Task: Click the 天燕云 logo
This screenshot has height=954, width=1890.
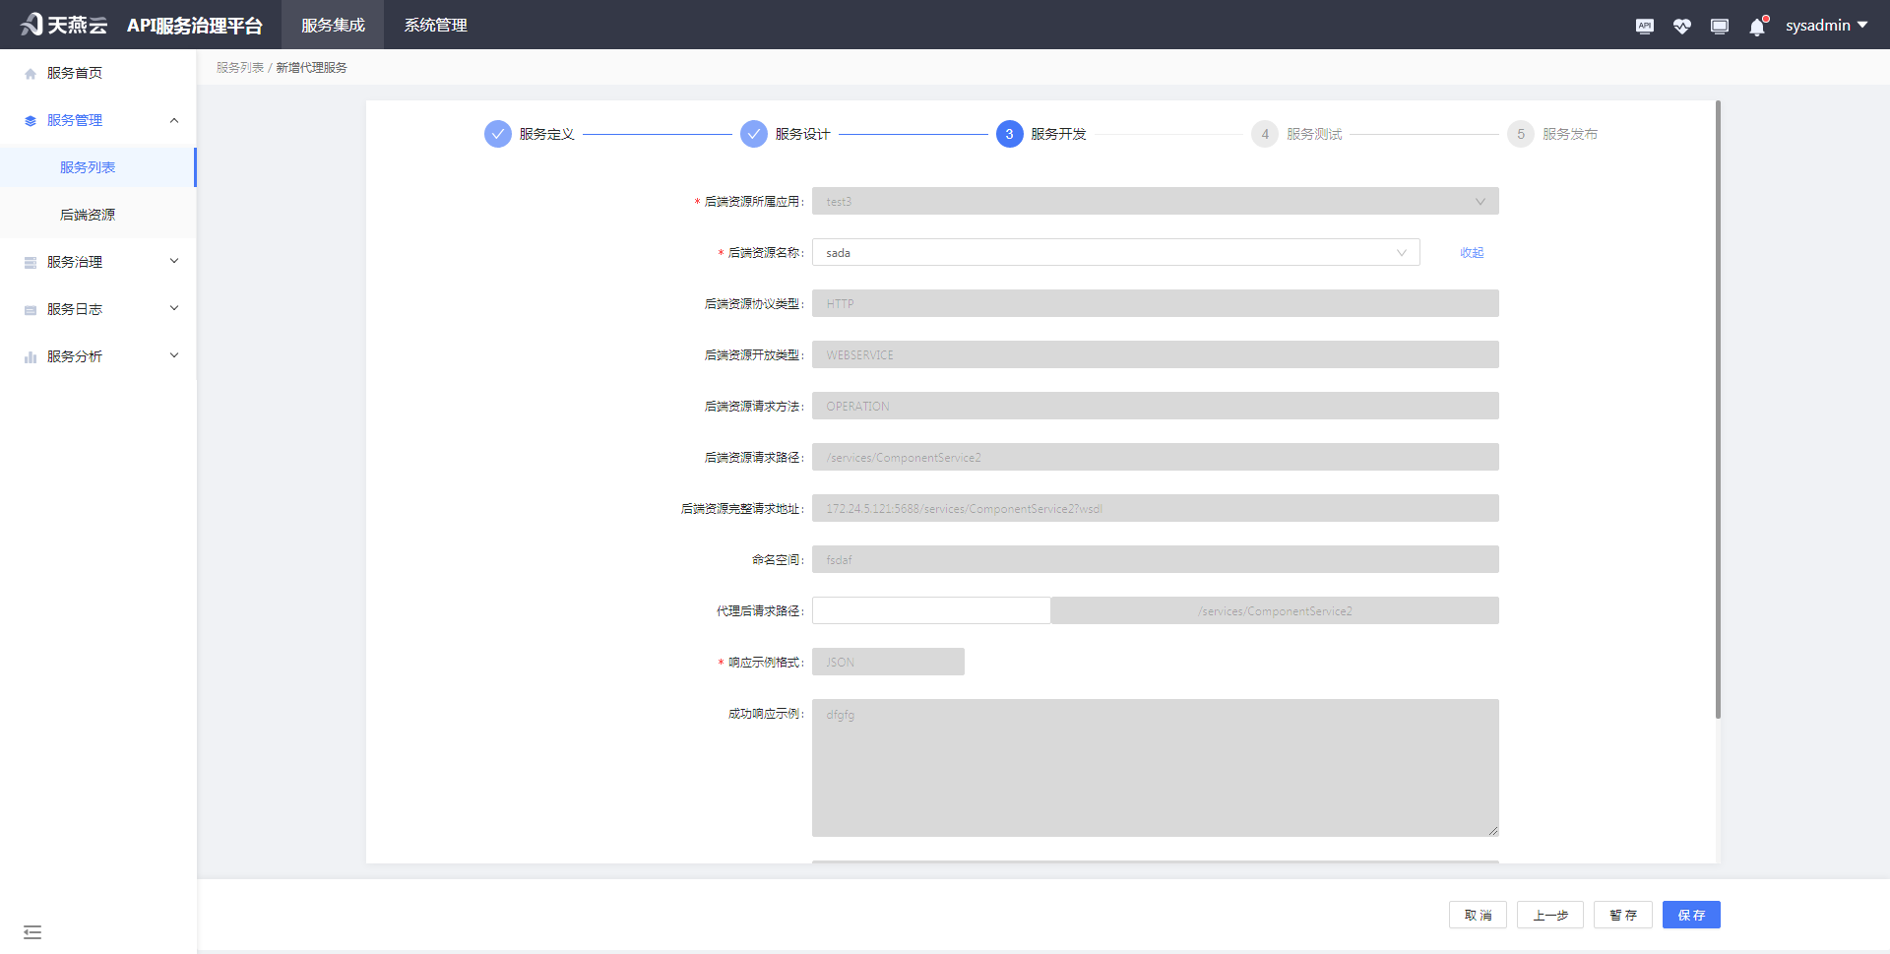Action: [x=63, y=25]
